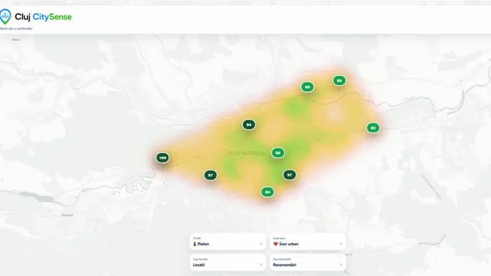491x276 pixels.
Task: Select the map marker with score 85
Action: coord(307,87)
